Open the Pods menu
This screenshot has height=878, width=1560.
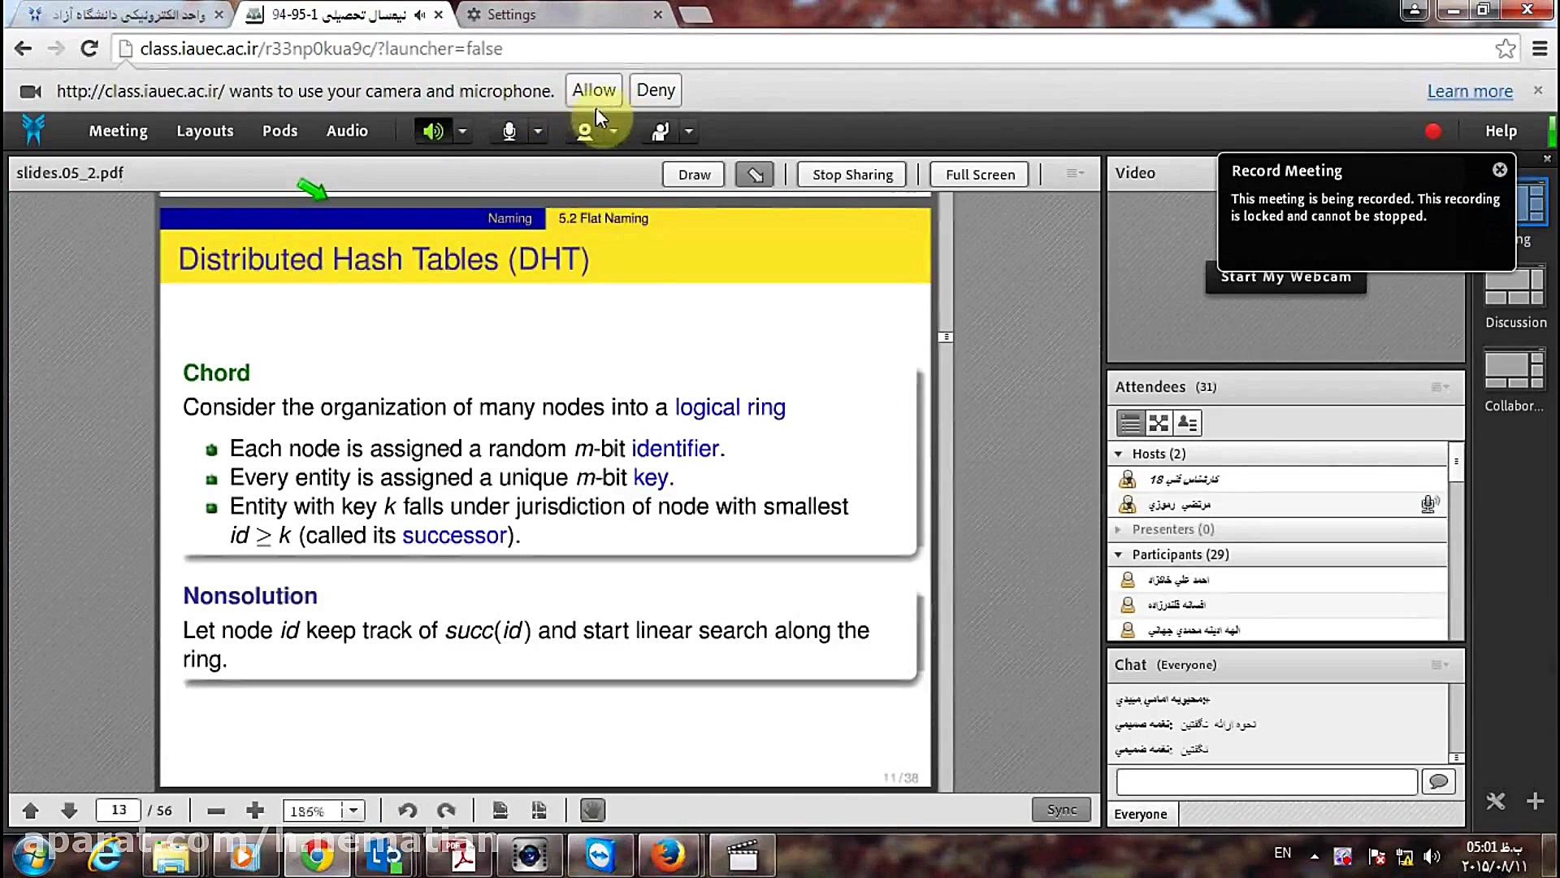coord(279,131)
